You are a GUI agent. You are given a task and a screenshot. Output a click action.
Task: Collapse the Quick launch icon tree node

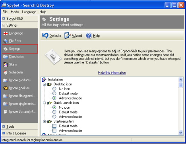click(45, 103)
